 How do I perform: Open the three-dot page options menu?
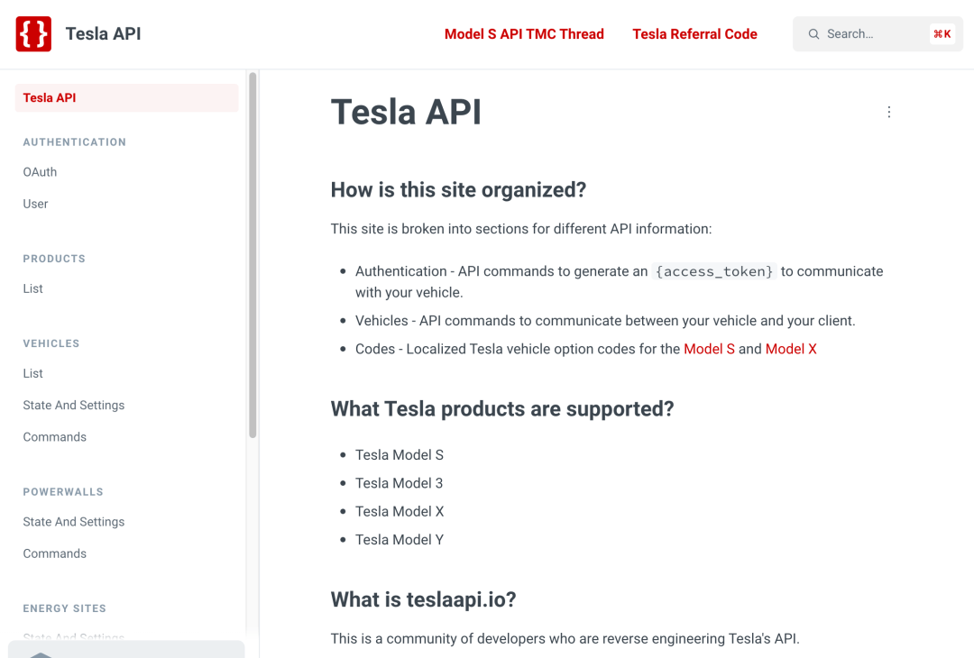(x=889, y=112)
